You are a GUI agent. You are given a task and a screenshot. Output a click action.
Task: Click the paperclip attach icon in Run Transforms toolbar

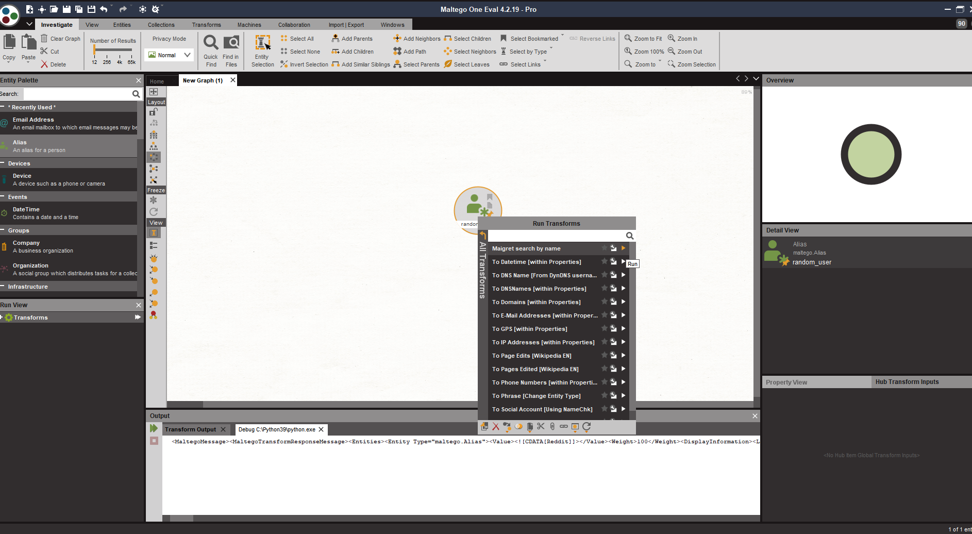point(552,426)
